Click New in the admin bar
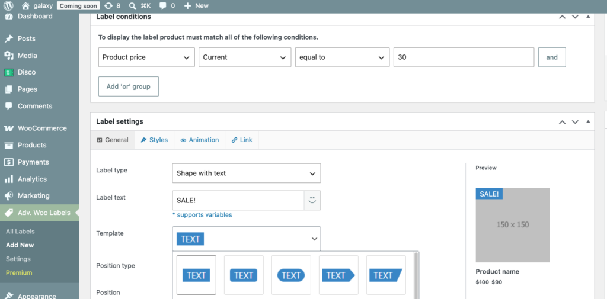Image resolution: width=607 pixels, height=299 pixels. (196, 6)
